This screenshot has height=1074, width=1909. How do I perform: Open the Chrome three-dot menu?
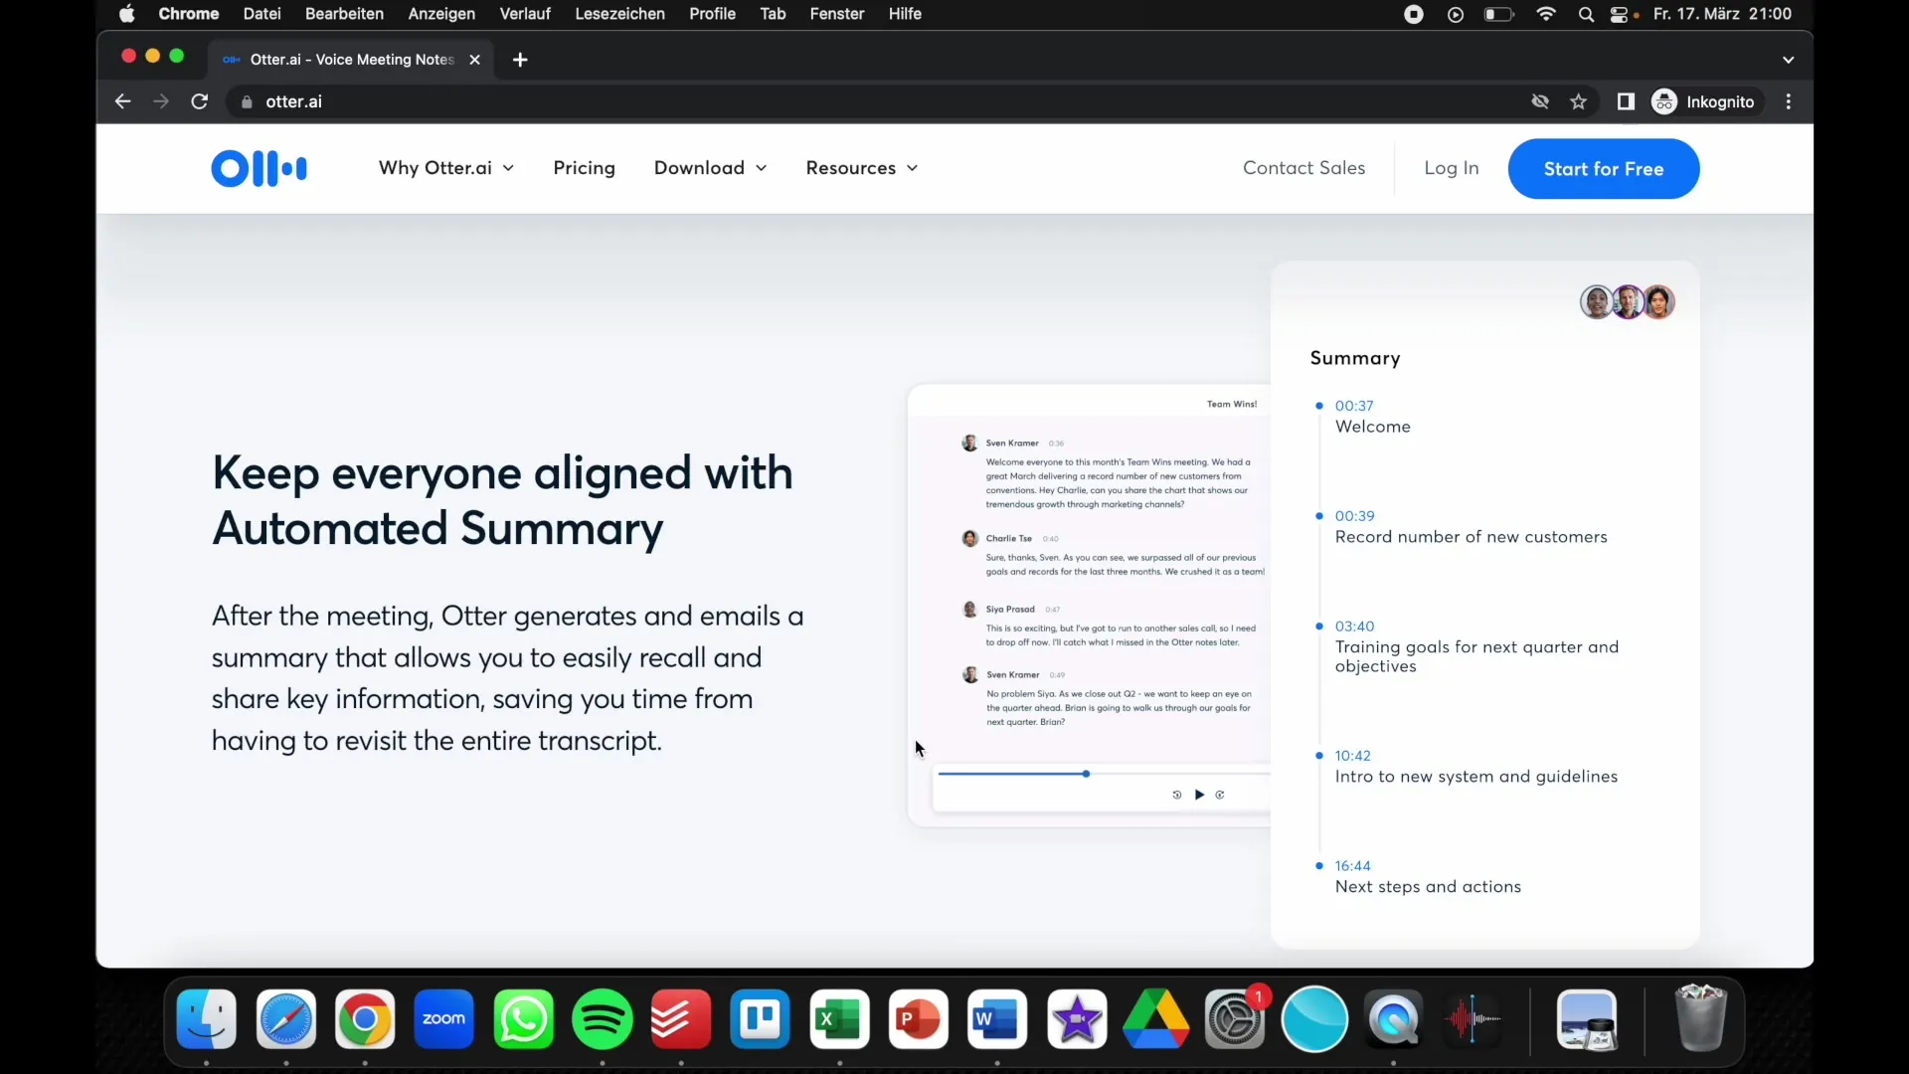coord(1789,101)
